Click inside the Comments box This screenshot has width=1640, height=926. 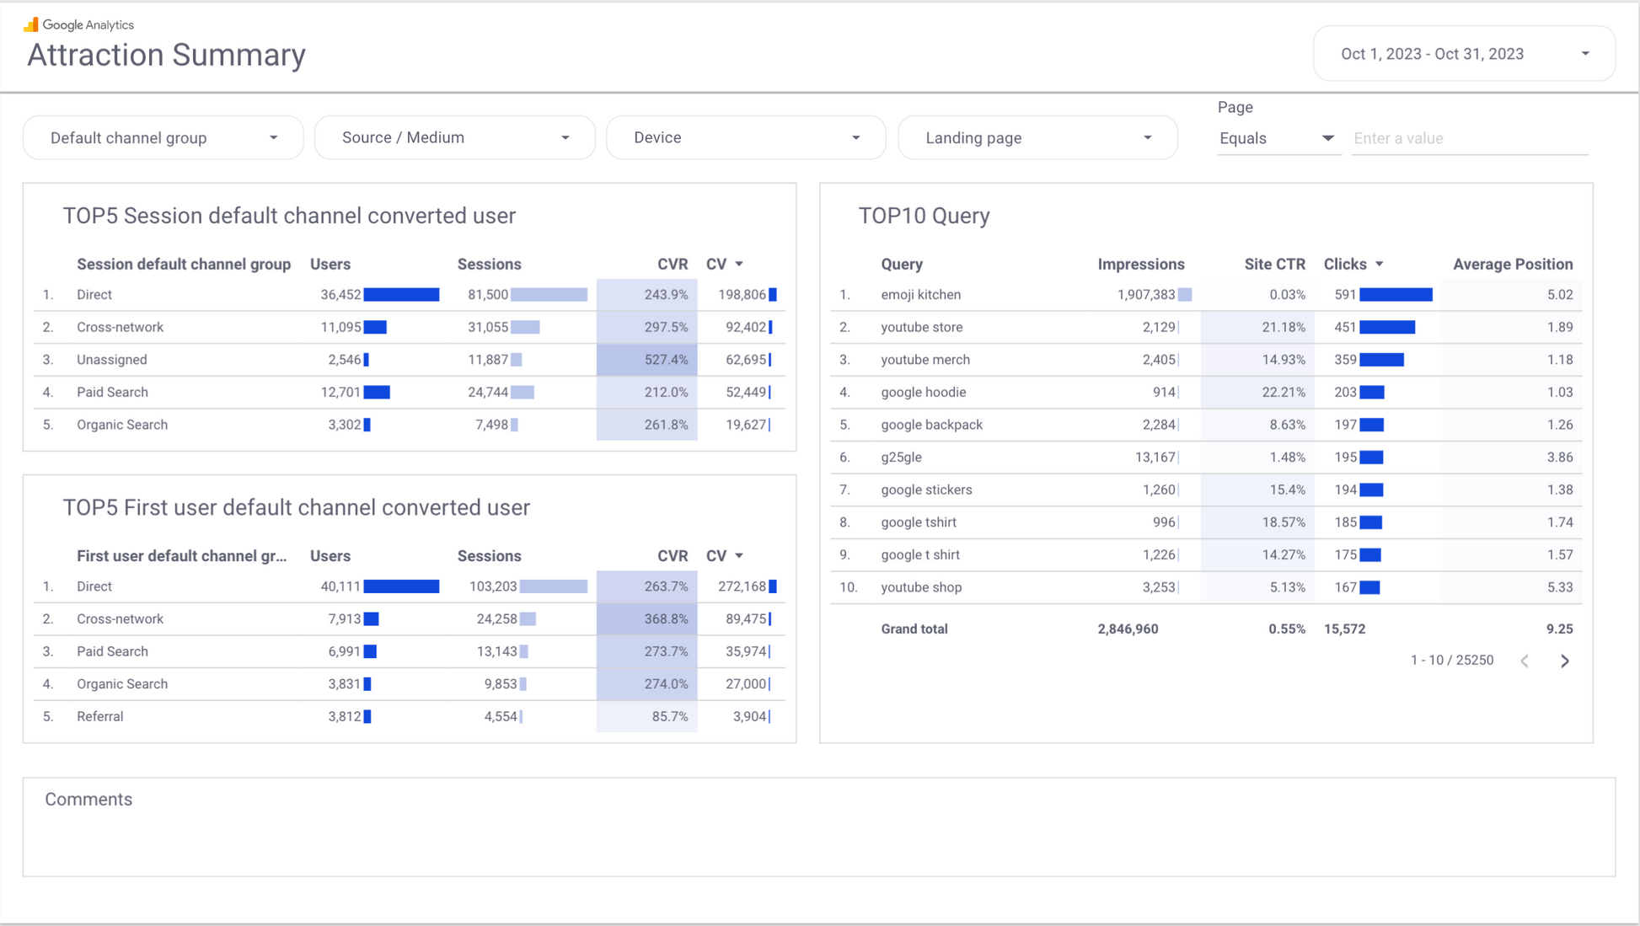(817, 834)
